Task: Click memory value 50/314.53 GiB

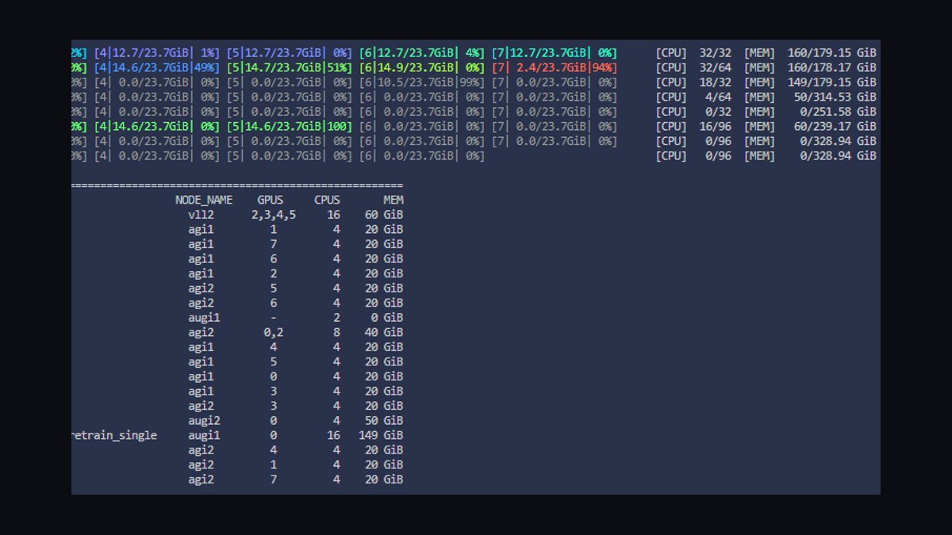Action: point(835,97)
